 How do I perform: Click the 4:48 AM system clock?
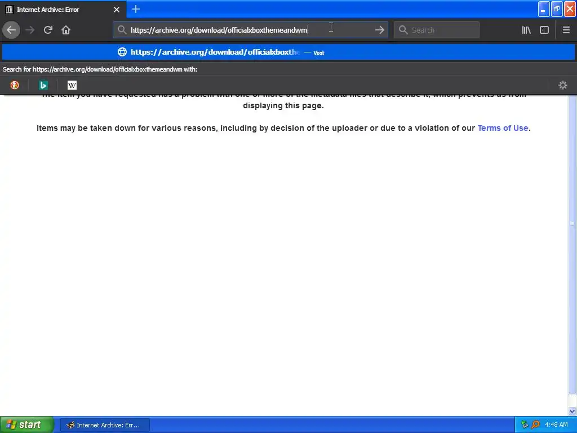click(556, 425)
